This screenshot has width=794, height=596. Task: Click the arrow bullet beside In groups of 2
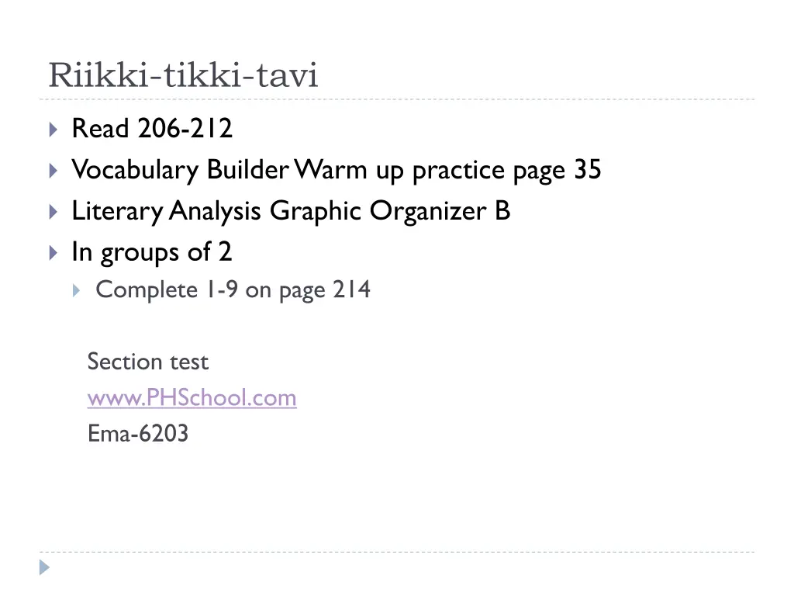54,253
